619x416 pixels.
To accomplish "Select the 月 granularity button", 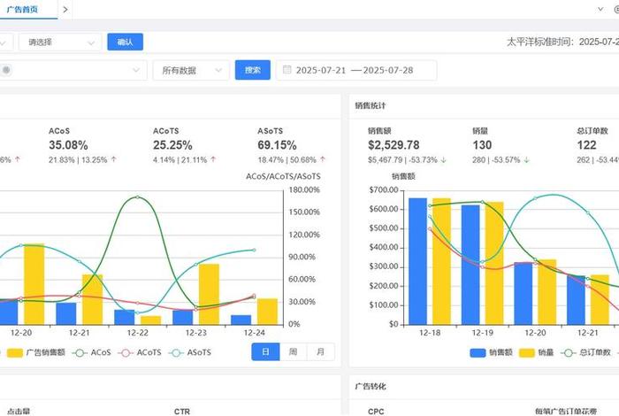I will (x=320, y=351).
